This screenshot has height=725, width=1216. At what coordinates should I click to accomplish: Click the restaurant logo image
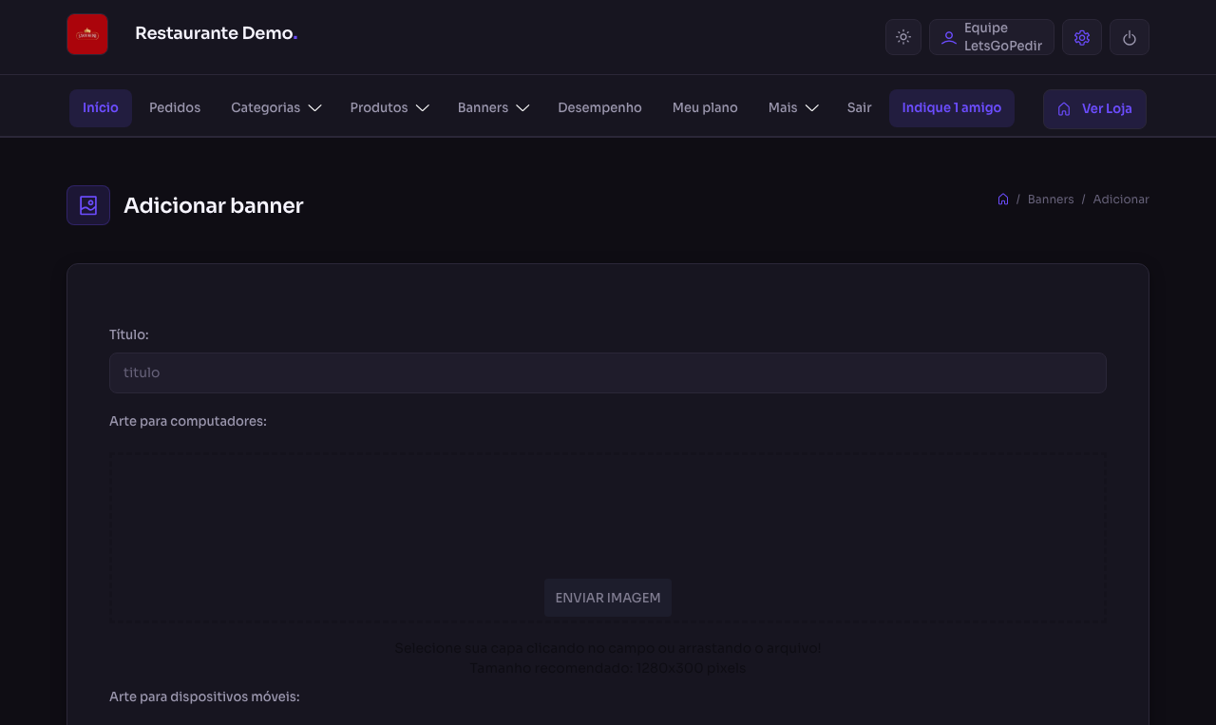87,34
